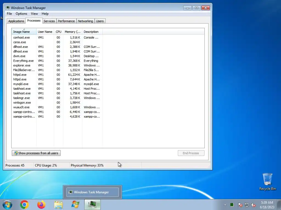
Task: Click the window resize grip corner
Action: tap(209, 167)
